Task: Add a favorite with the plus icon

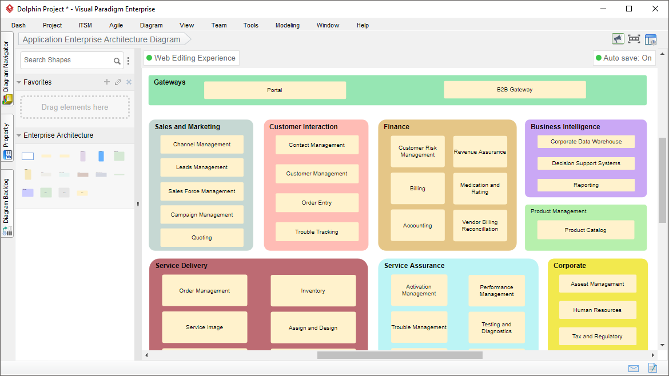Action: point(107,82)
